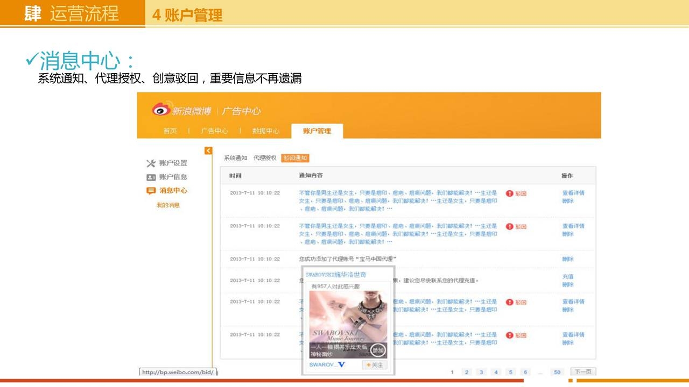Click the chat bubble icon for 消息中心
689x387 pixels.
[151, 191]
